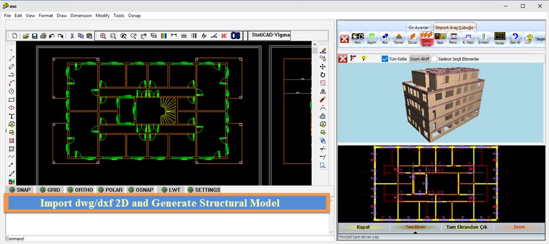Screen dimensions: 549x244
Task: Click the color palette icon in toolbar
Action: (x=163, y=36)
